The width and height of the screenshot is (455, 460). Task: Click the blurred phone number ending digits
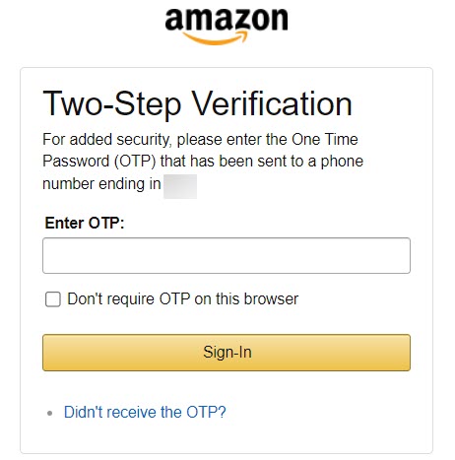pos(180,186)
